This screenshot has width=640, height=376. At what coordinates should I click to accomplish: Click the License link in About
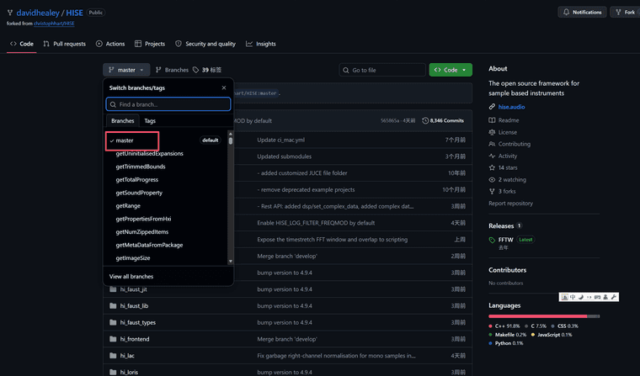point(507,132)
